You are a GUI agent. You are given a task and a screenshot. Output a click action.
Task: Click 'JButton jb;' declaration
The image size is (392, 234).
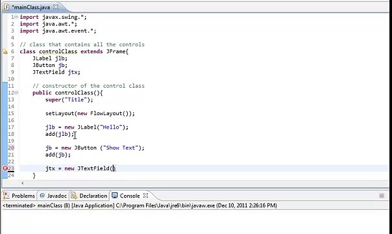point(50,65)
